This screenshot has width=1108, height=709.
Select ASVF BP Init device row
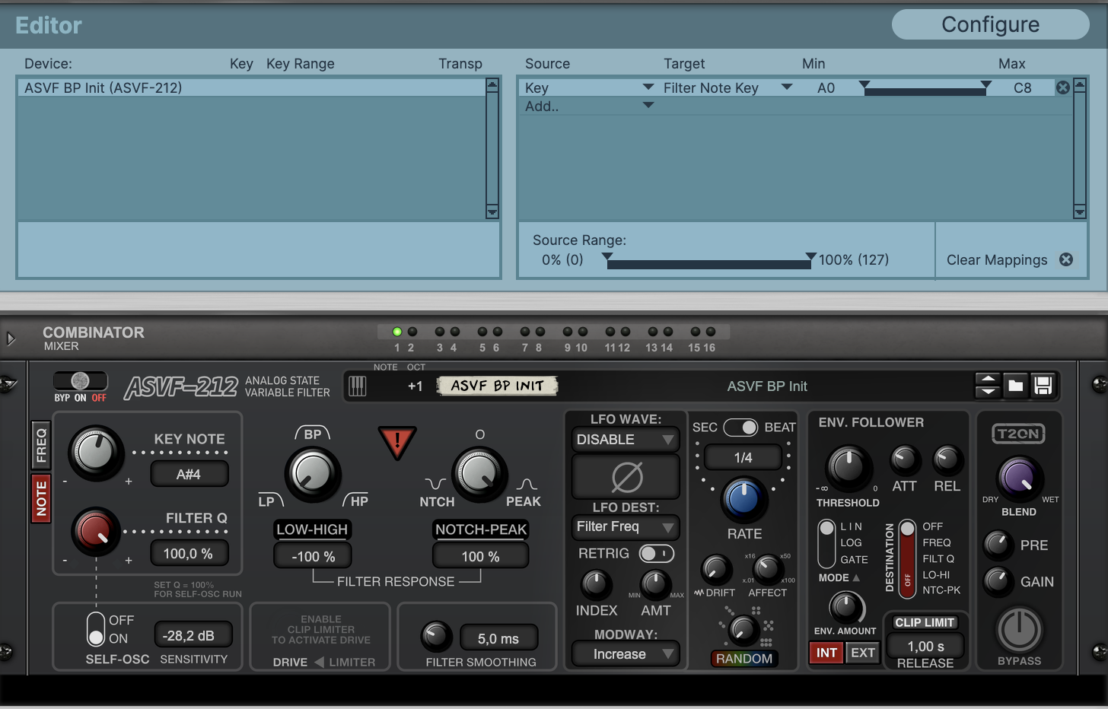coord(251,87)
